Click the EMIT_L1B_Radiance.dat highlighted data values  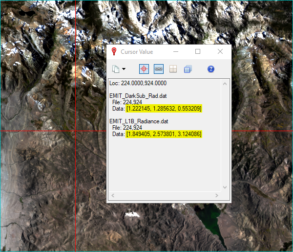pos(164,134)
